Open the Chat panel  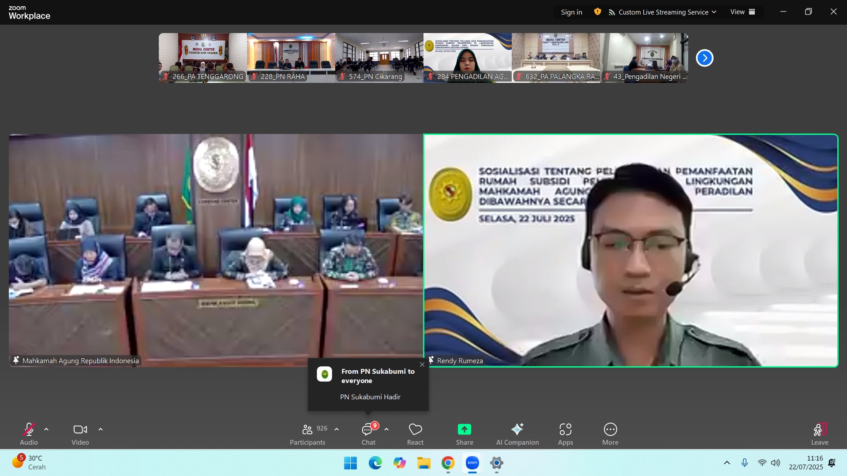point(368,434)
